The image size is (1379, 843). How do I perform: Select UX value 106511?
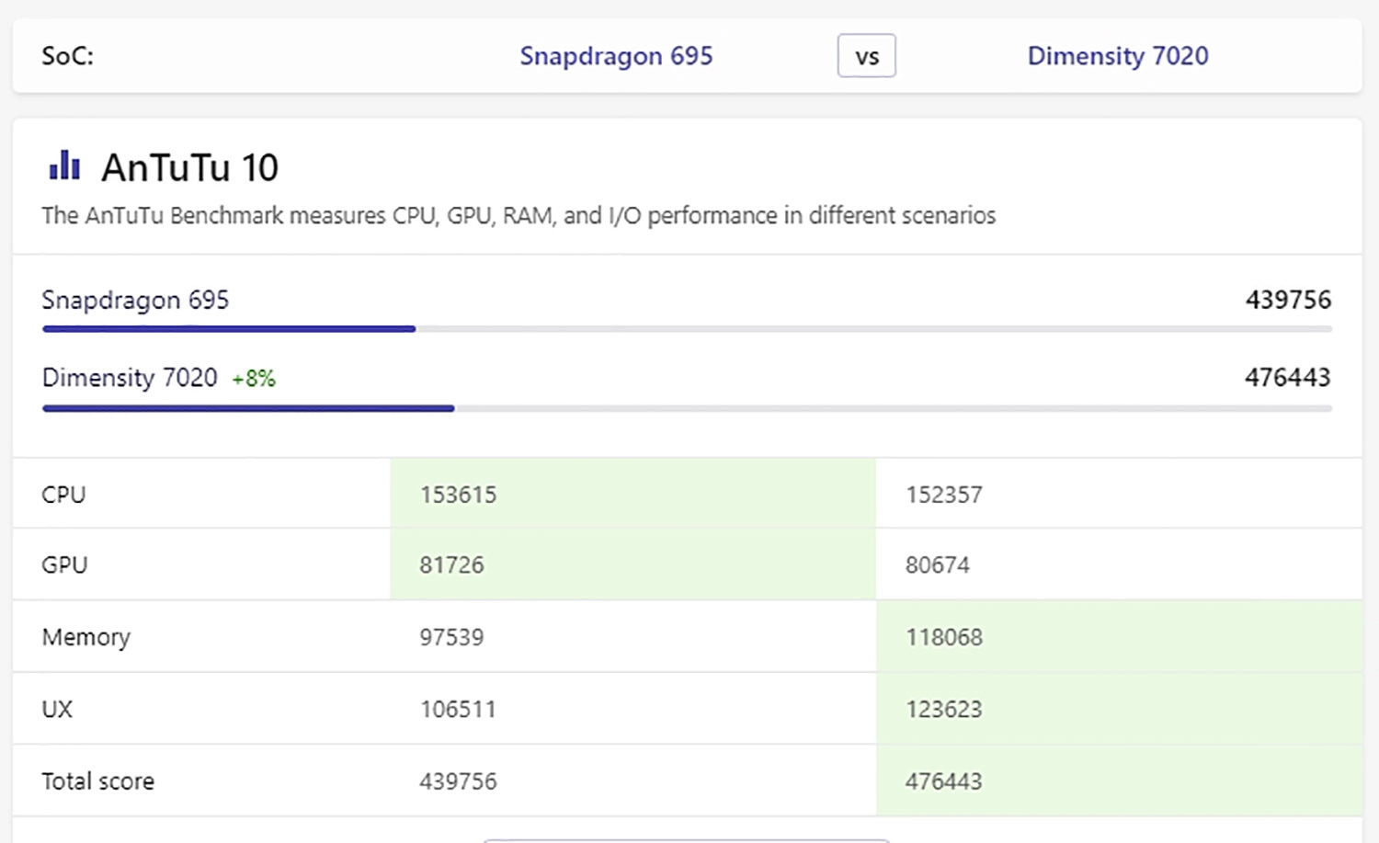coord(458,709)
